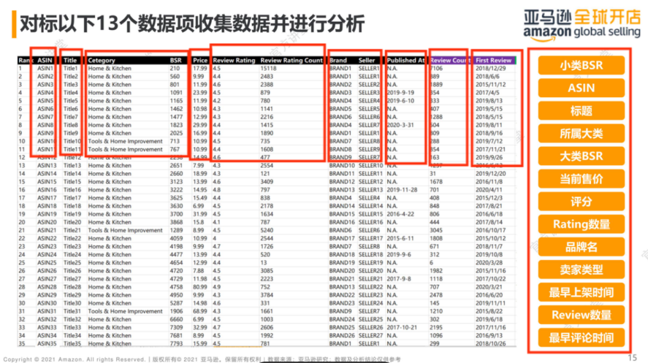The image size is (648, 363).
Task: Select the Rating数量 button
Action: tap(581, 224)
